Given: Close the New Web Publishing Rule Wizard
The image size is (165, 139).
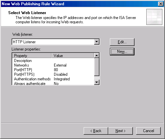Looking at the screenshot, I should pos(161,4).
